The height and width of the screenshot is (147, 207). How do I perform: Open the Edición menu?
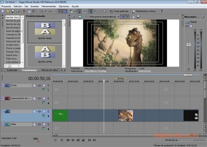[x=18, y=6]
